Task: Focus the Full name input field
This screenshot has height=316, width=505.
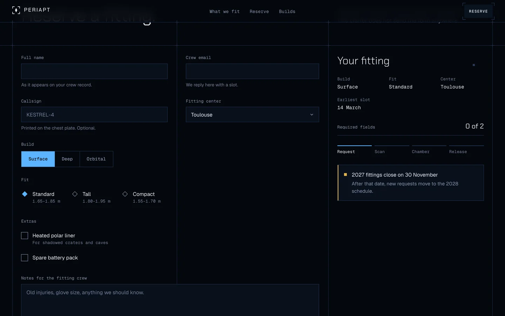Action: click(x=94, y=71)
